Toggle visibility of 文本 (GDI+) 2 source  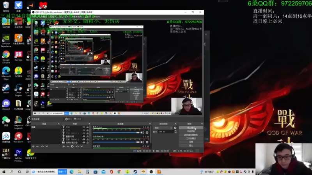tap(84, 140)
